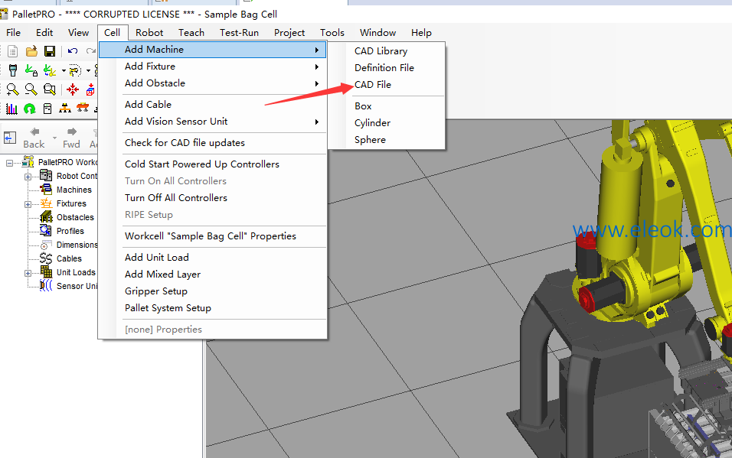The width and height of the screenshot is (732, 458).
Task: Select Profiles in the cell tree
Action: tap(70, 231)
